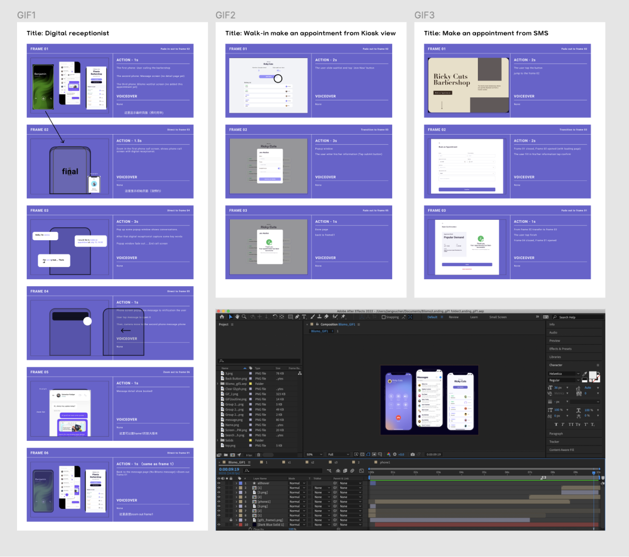Click the eyedropper in Character panel
This screenshot has height=557, width=629.
click(x=584, y=374)
